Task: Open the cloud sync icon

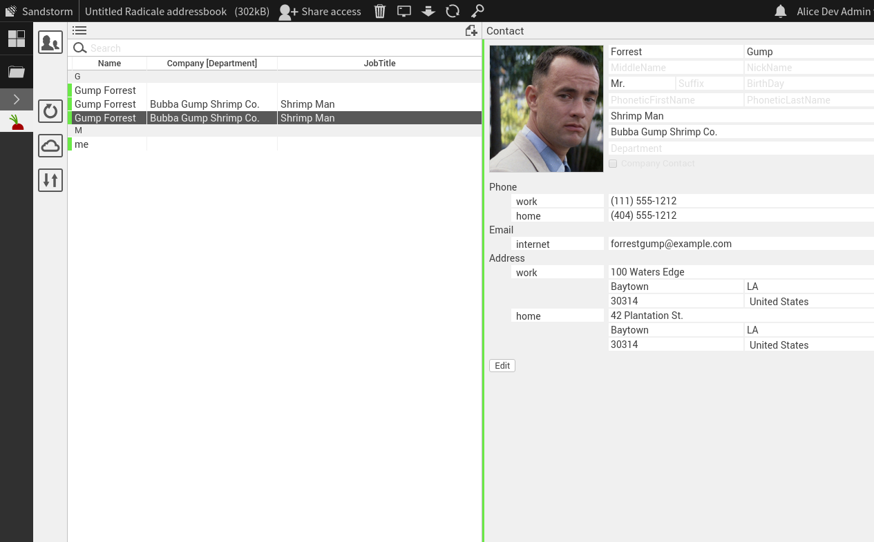Action: (50, 145)
